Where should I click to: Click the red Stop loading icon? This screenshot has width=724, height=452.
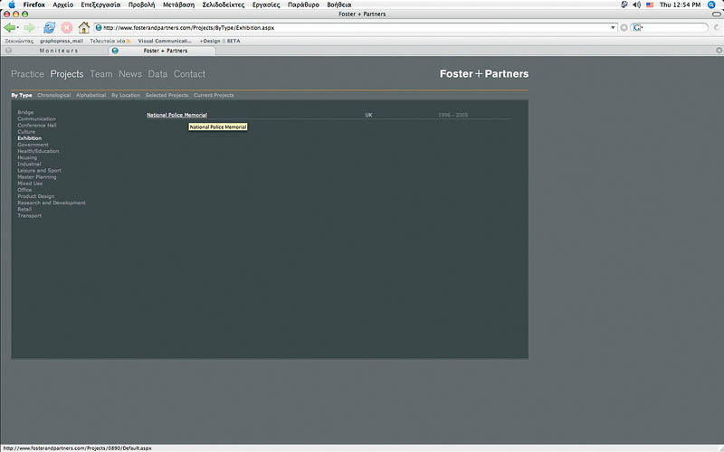click(66, 28)
